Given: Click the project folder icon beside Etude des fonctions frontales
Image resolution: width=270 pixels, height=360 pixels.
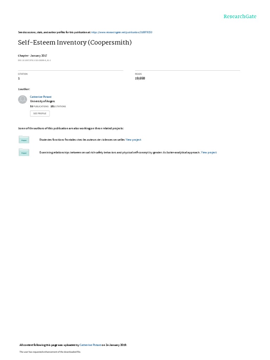Looking at the screenshot, I should click(x=24, y=139).
